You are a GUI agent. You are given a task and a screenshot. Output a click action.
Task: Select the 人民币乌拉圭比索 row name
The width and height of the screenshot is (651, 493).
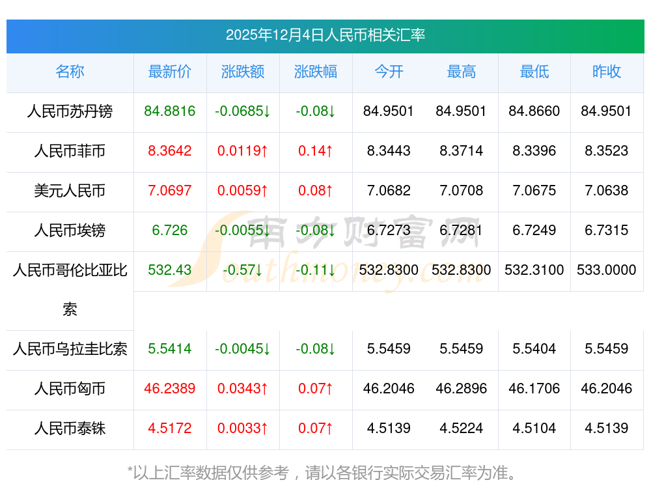(70, 349)
